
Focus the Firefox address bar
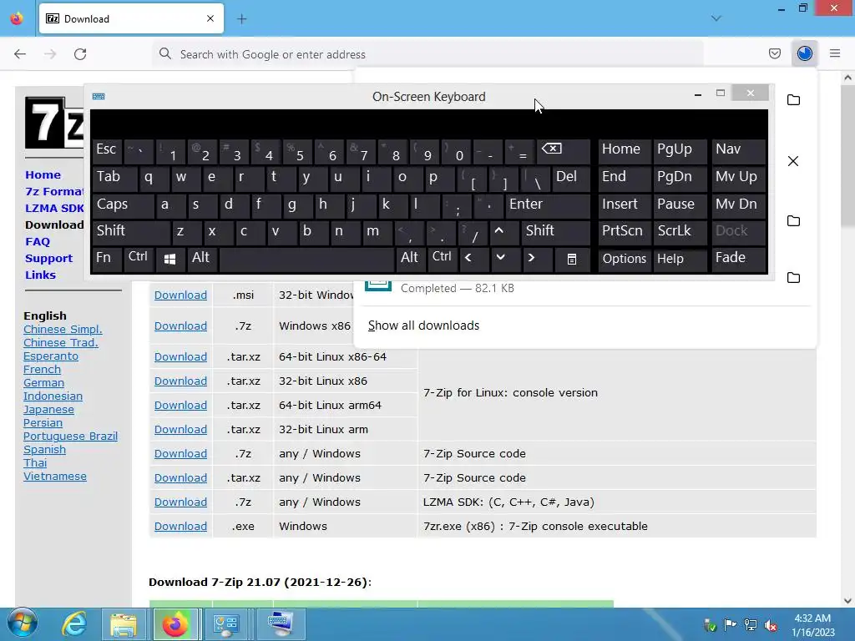click(x=428, y=54)
